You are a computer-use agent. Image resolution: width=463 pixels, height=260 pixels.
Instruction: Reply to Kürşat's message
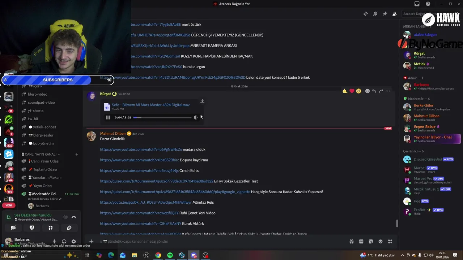point(374,91)
